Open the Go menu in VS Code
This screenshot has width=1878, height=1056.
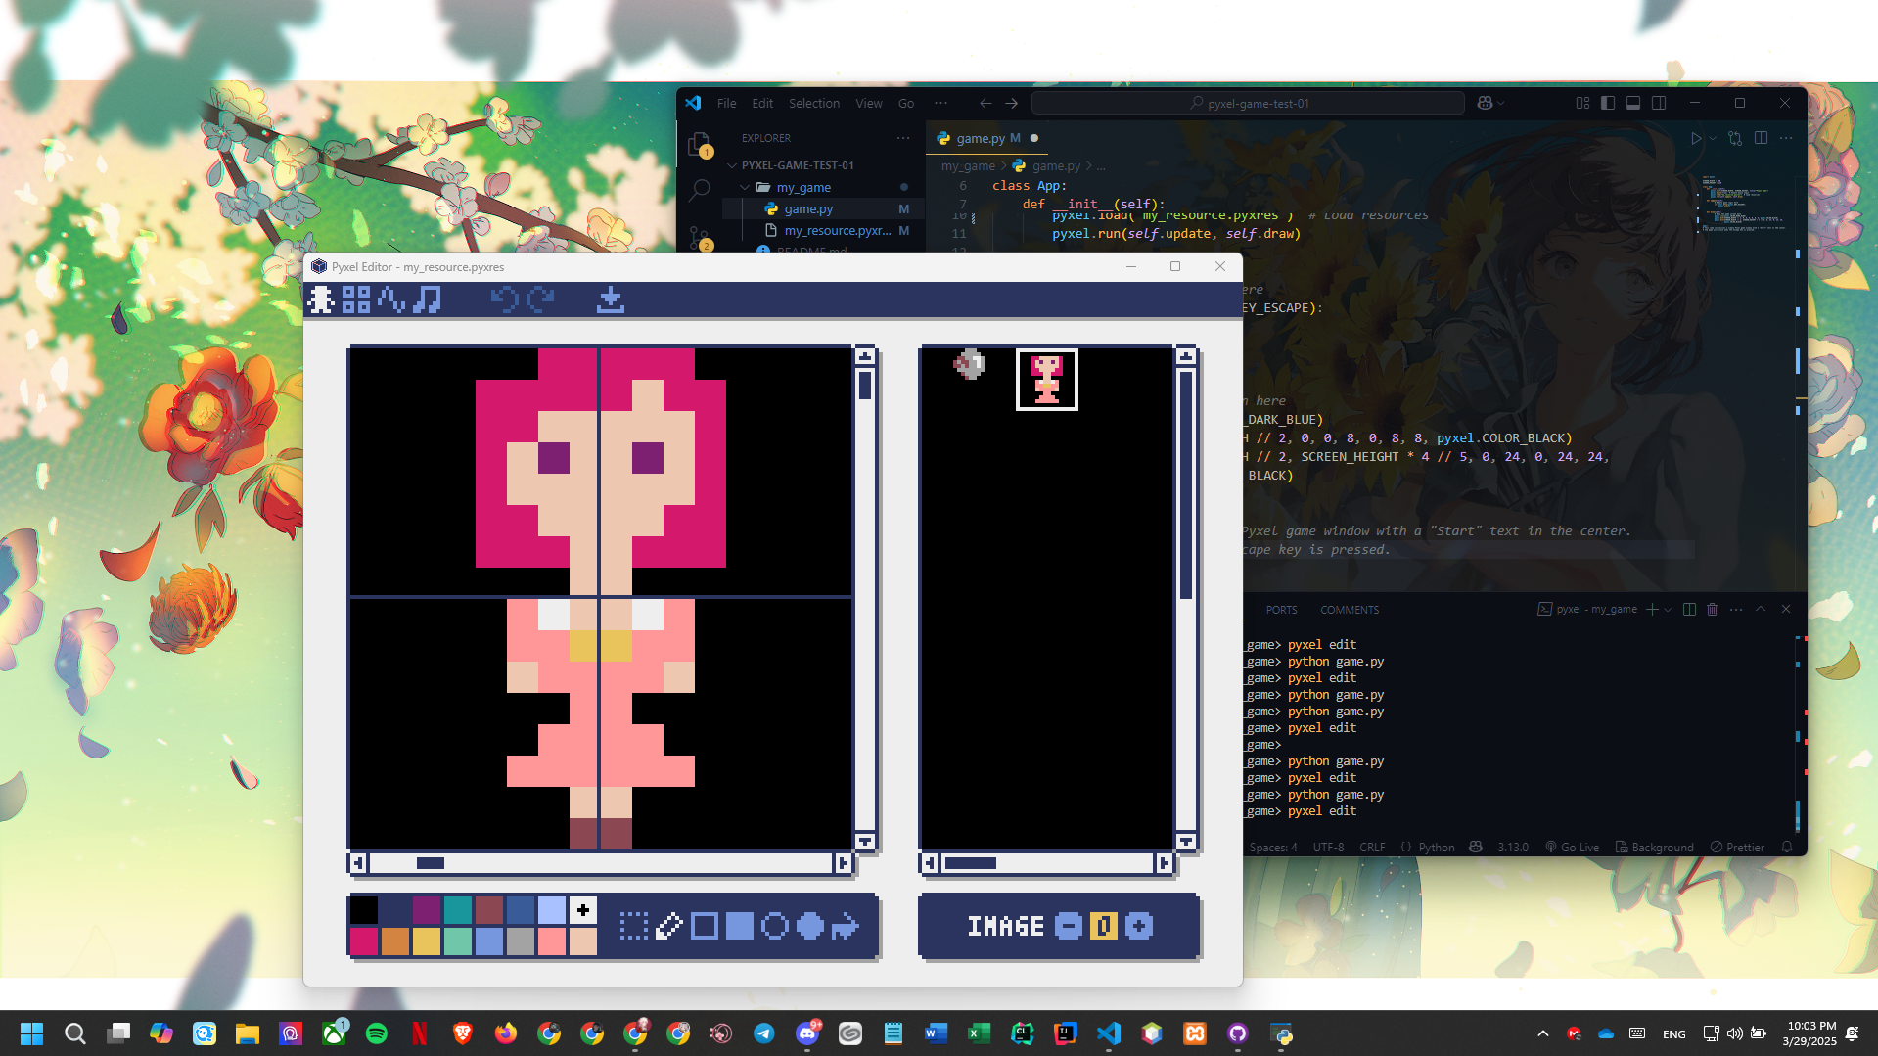tap(906, 103)
